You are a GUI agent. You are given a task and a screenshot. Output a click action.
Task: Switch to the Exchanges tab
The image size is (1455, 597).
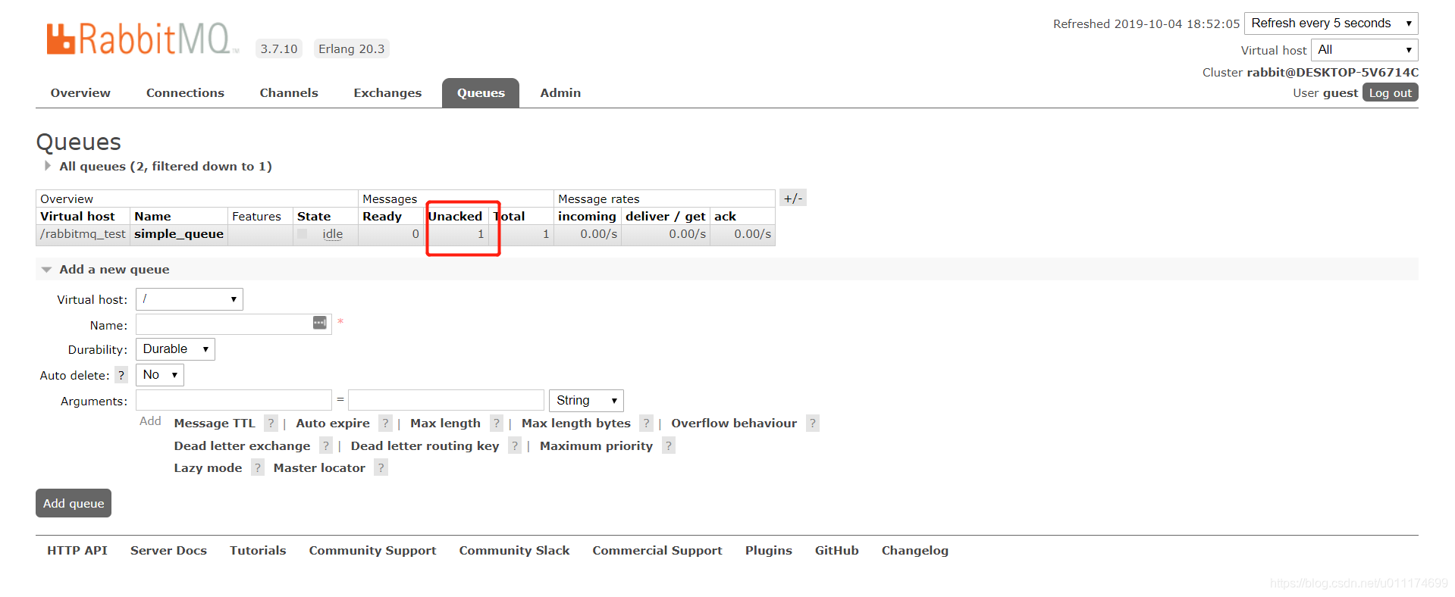387,93
